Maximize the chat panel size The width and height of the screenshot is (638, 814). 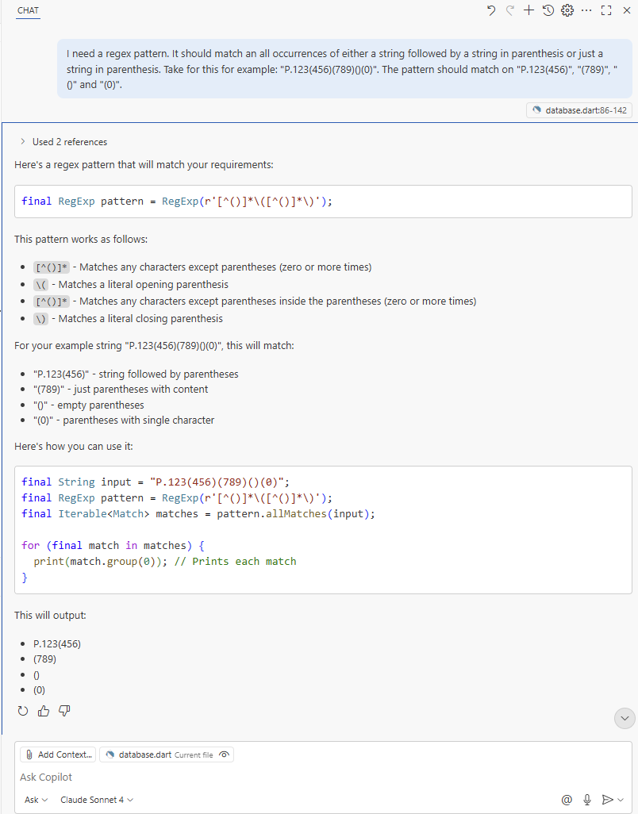tap(605, 10)
